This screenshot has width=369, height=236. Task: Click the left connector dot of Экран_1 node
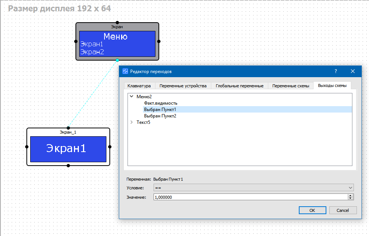(x=27, y=147)
